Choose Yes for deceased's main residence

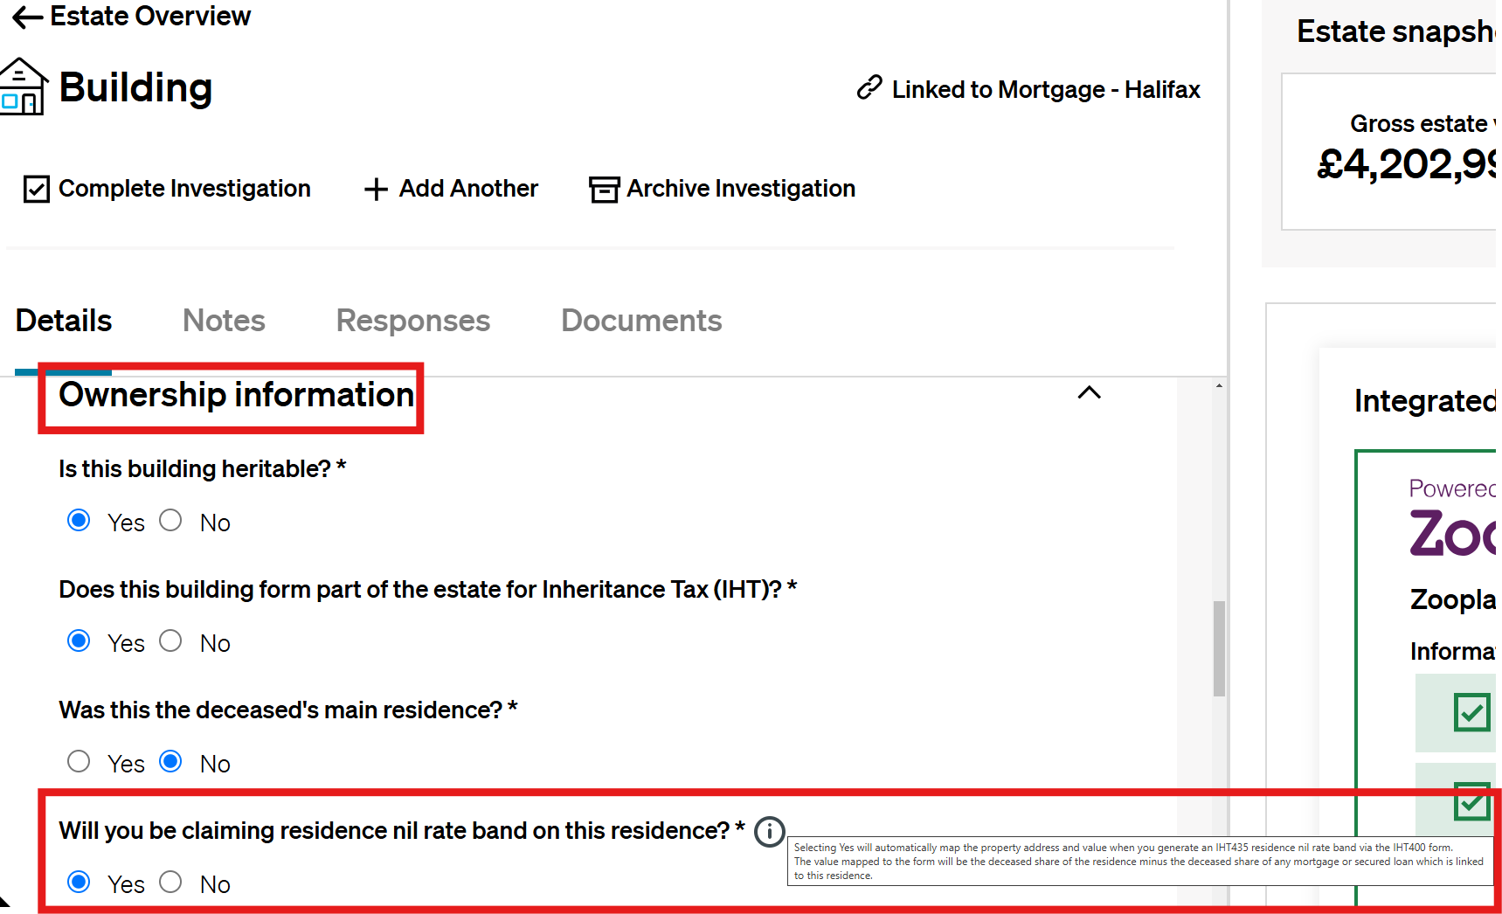click(79, 761)
